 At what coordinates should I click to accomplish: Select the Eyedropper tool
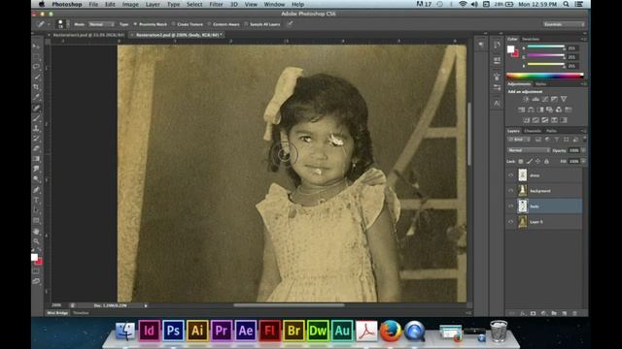[37, 97]
